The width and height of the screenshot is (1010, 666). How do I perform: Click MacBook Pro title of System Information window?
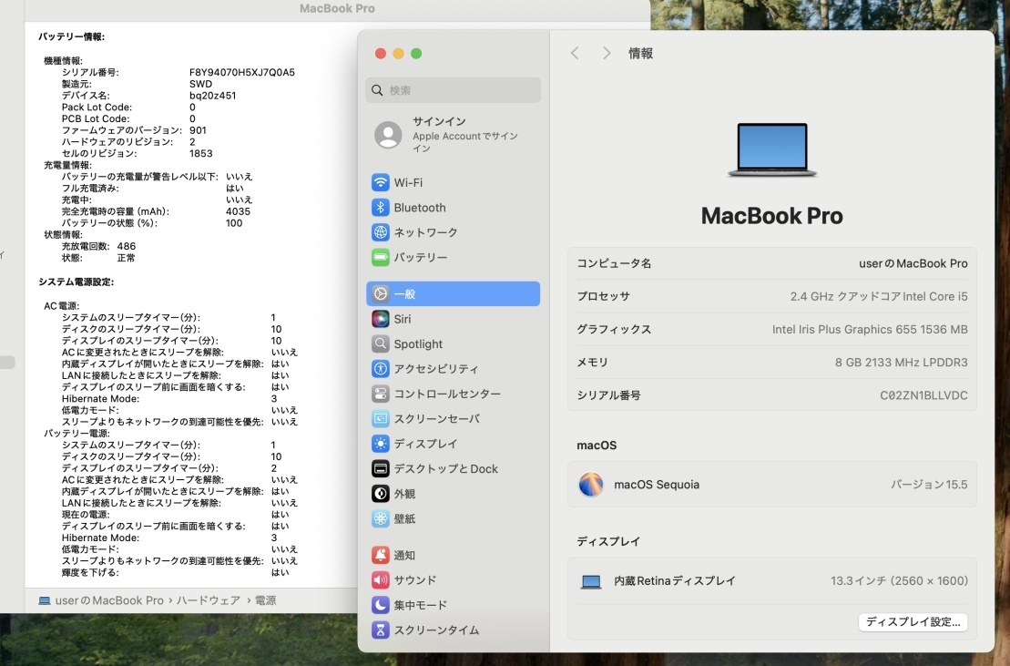click(x=337, y=8)
